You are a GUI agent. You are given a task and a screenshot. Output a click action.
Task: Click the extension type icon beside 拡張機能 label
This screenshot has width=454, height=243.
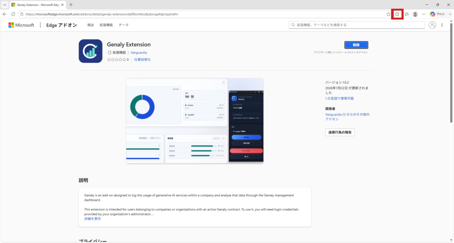pyautogui.click(x=110, y=53)
